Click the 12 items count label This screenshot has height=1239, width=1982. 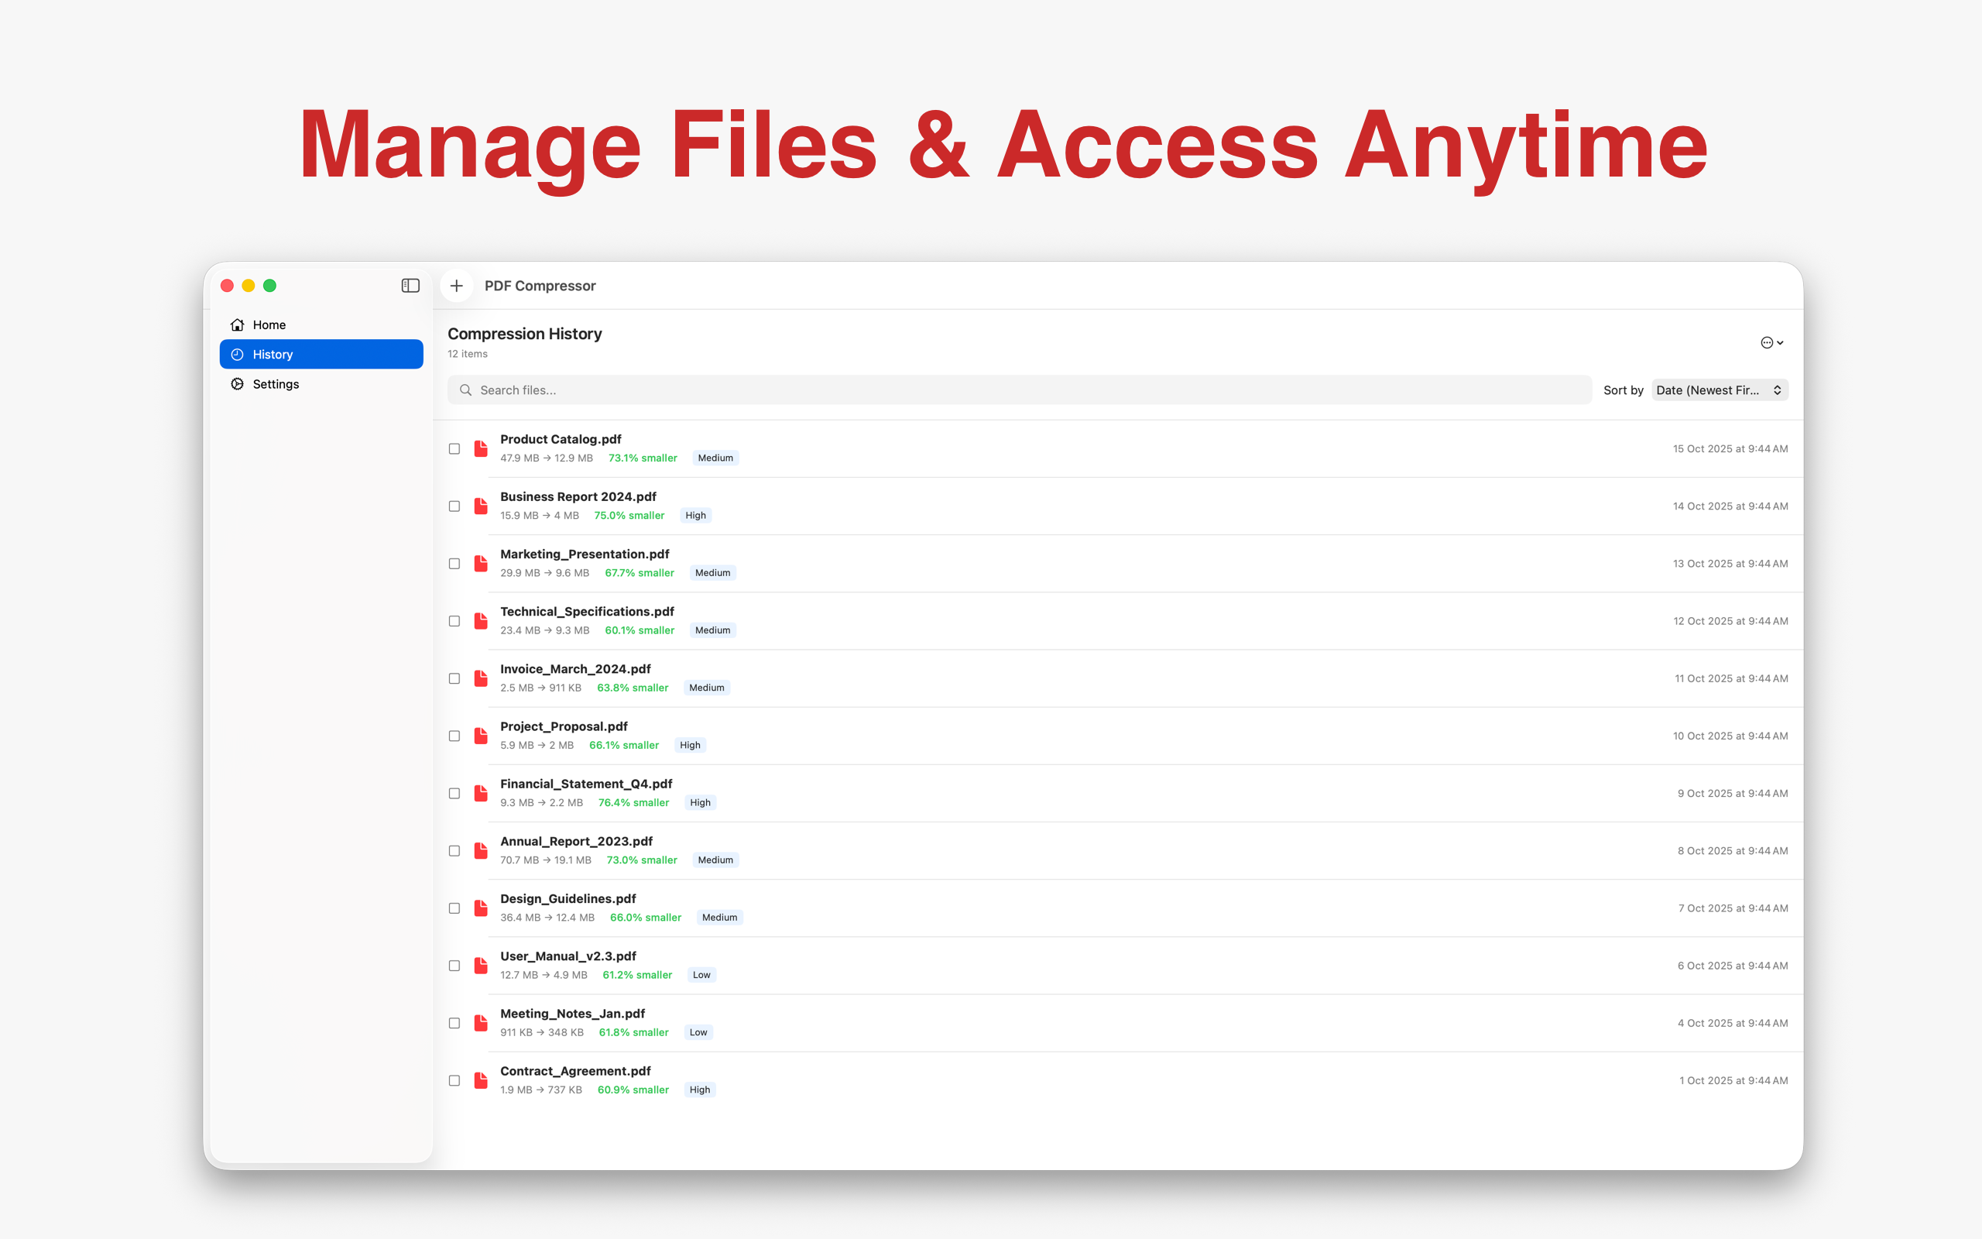tap(467, 354)
